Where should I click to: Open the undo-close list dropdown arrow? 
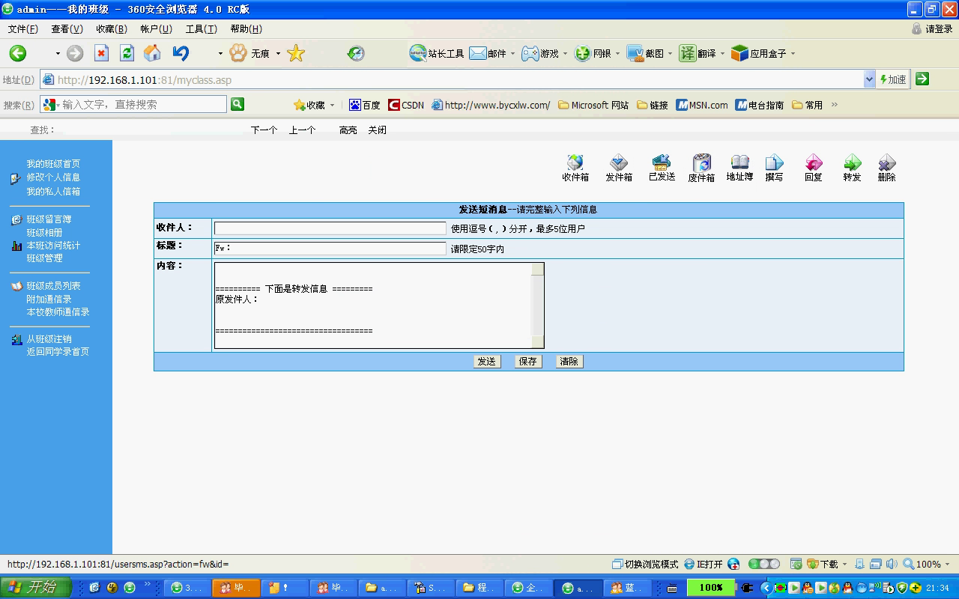tap(220, 54)
